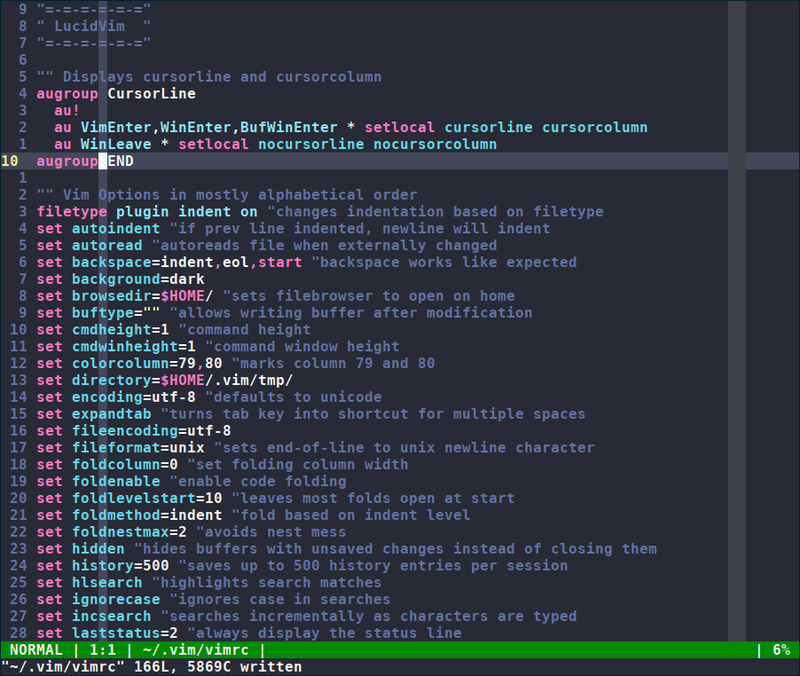Click comment 'enable code folding'
The image size is (800, 676).
(258, 481)
